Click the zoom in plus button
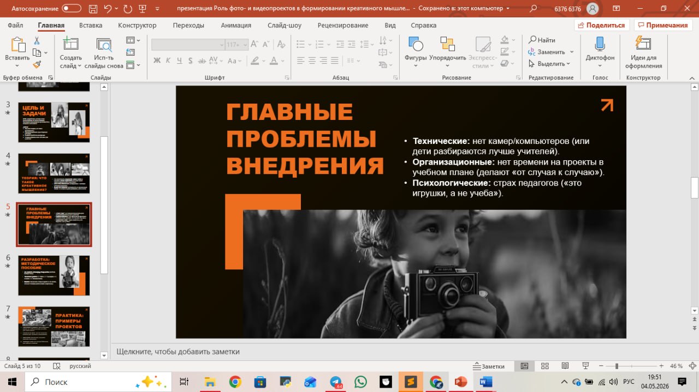Viewport: 699px width, 392px height. coord(661,366)
